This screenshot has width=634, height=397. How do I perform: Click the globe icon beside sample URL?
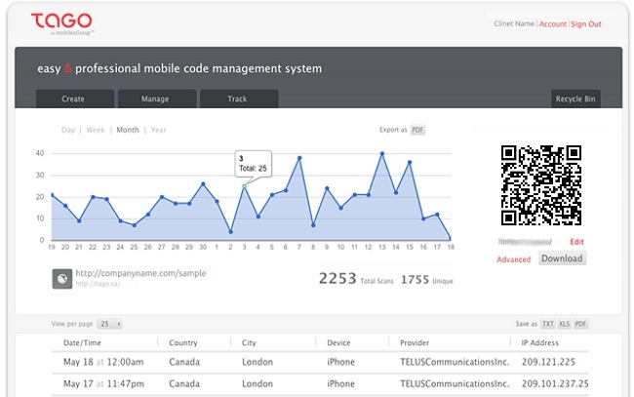[x=61, y=279]
